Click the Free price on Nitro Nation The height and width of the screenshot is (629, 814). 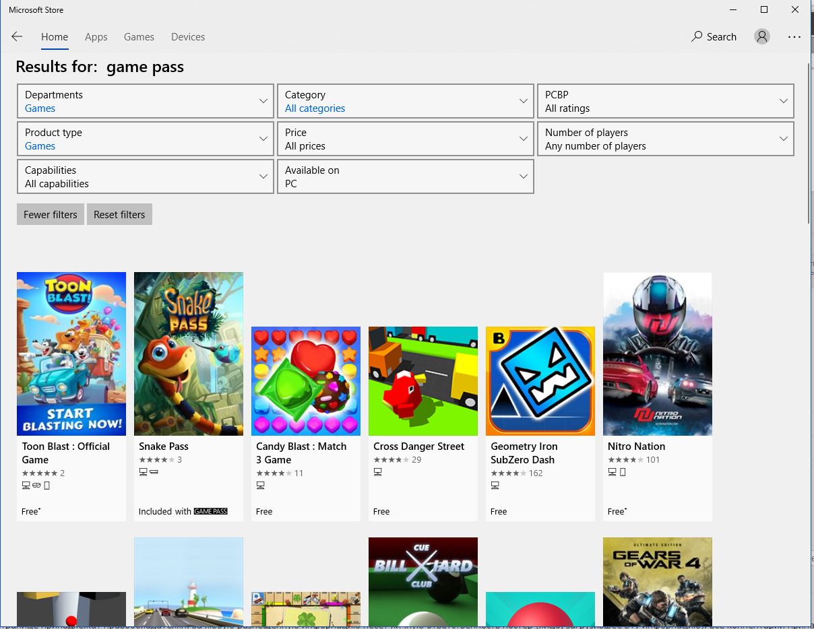tap(617, 511)
